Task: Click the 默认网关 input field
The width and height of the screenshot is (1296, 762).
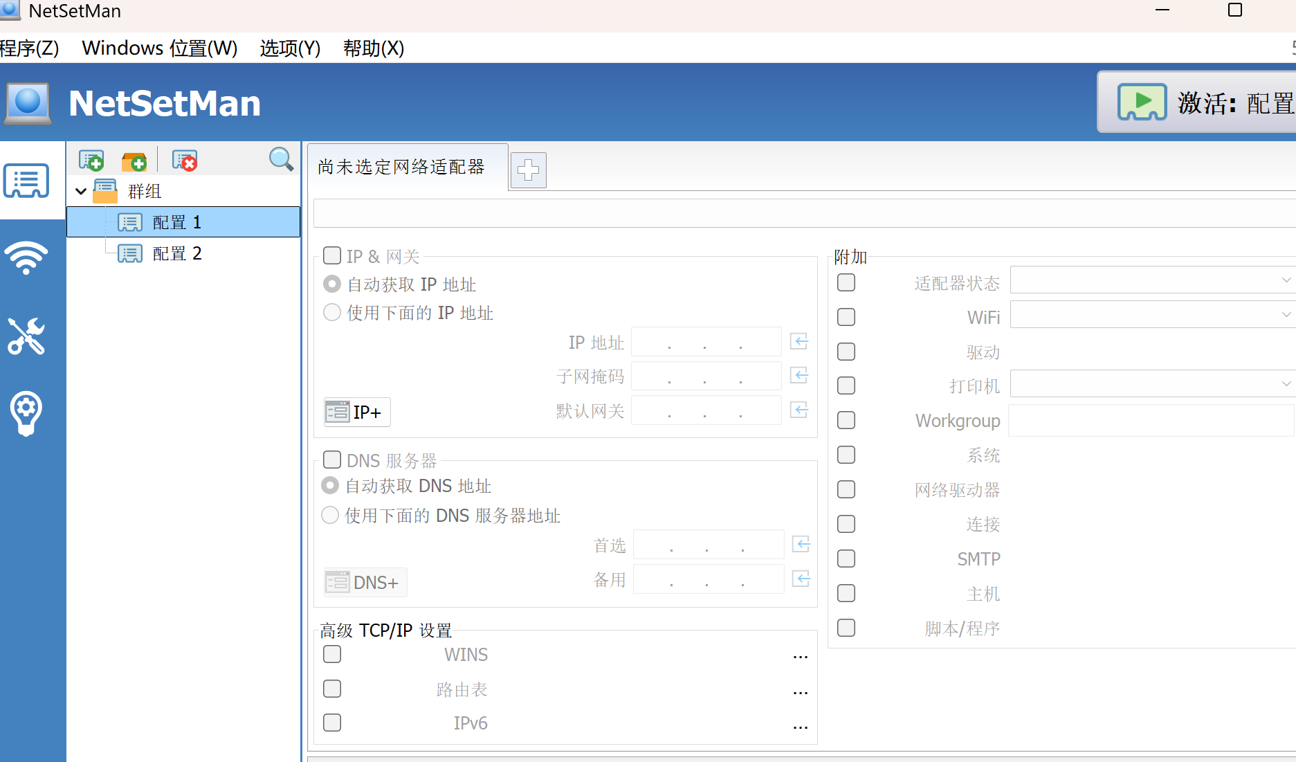Action: click(706, 410)
